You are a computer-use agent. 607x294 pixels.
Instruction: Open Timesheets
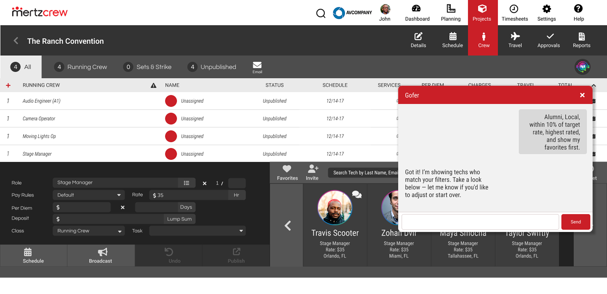pos(514,13)
